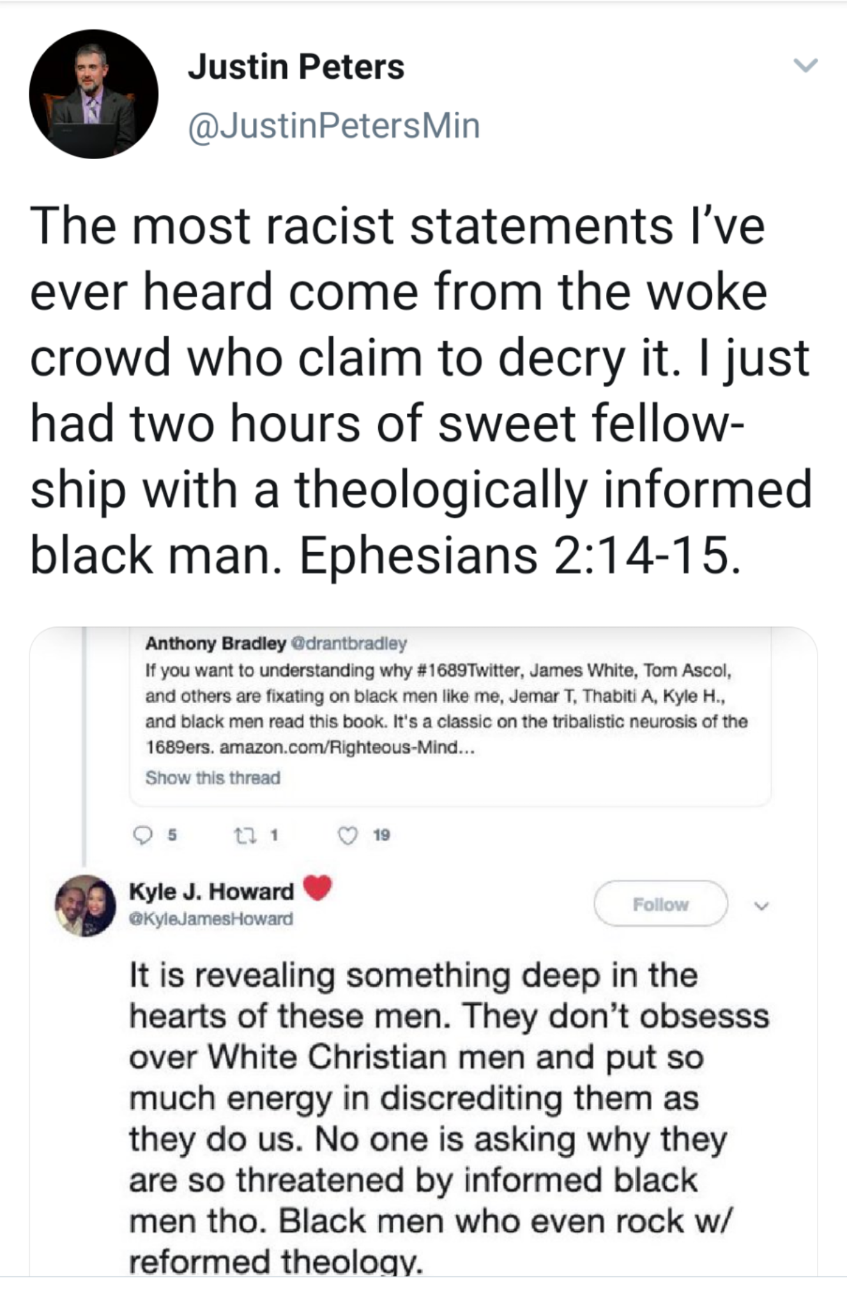Open the amazon.com/Righteous-Mind link

[x=347, y=747]
